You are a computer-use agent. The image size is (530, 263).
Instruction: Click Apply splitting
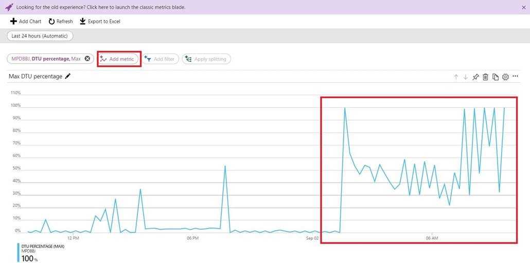tap(206, 59)
